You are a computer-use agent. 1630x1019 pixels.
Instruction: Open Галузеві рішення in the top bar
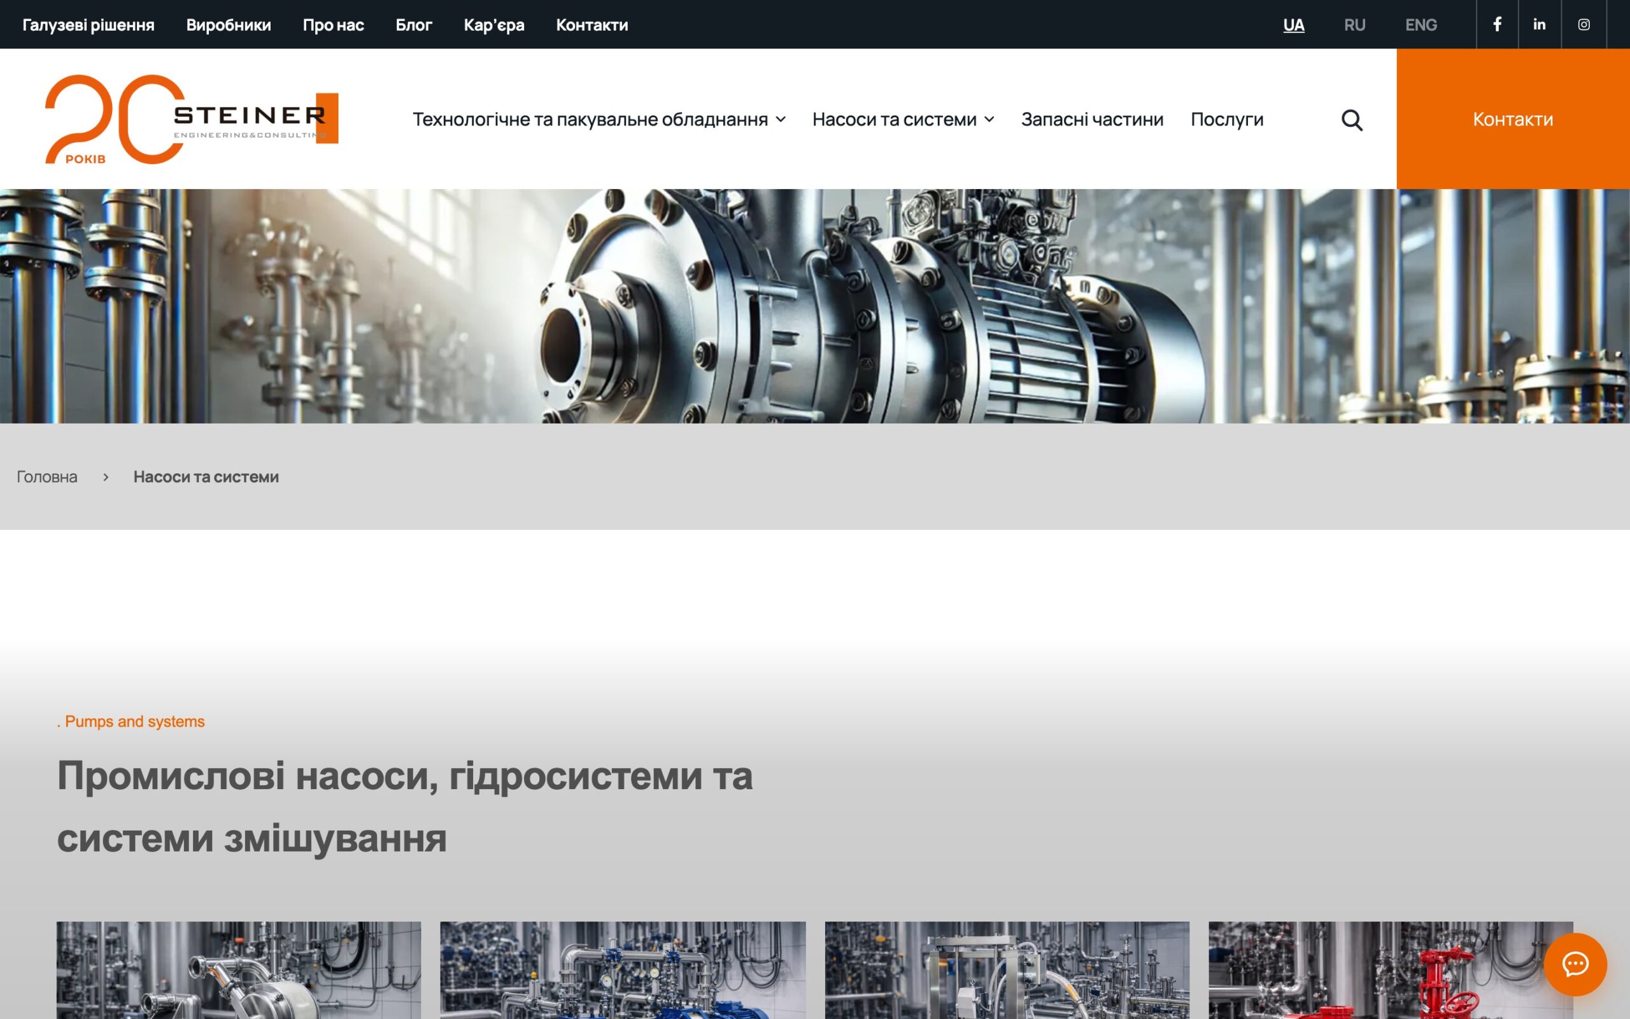89,25
